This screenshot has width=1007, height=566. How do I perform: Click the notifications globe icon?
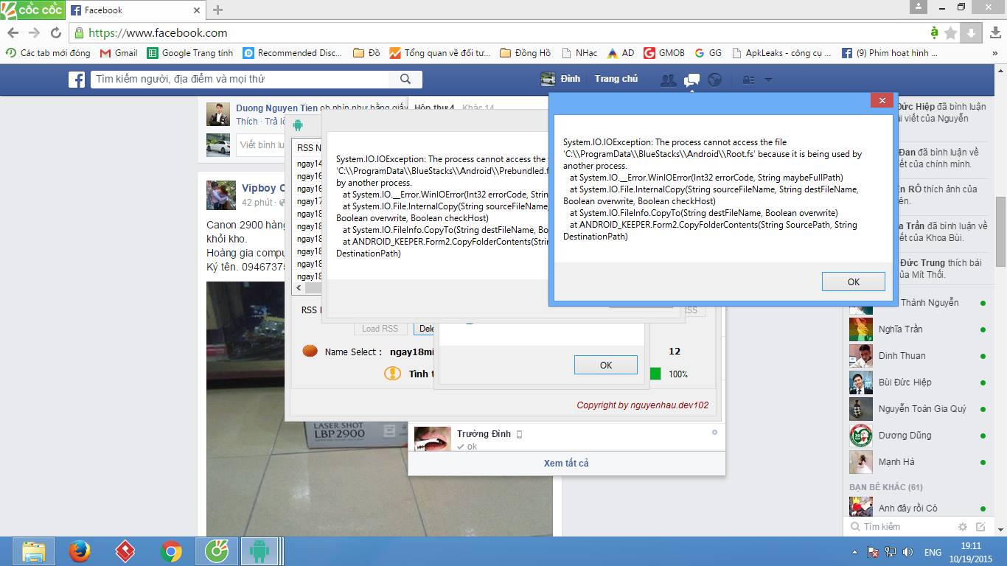click(714, 80)
